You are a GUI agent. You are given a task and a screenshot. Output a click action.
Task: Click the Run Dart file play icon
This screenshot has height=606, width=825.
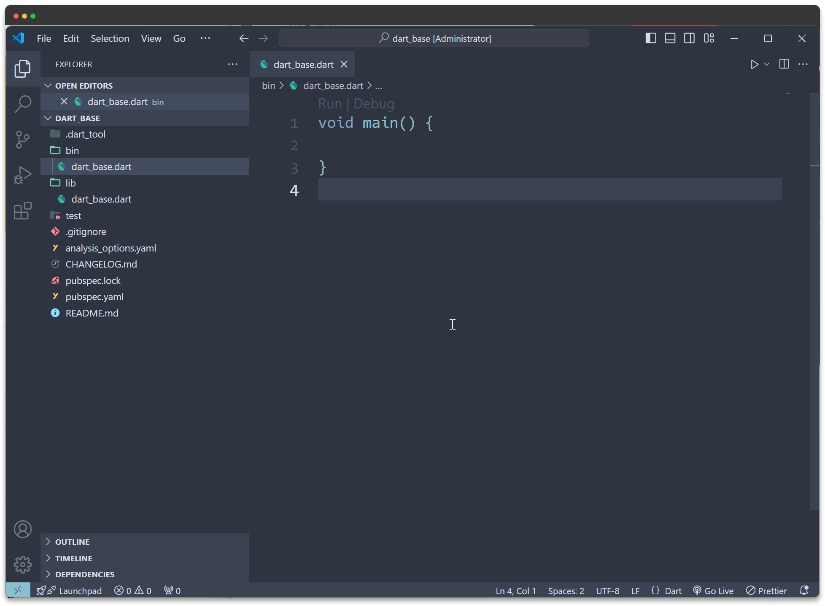click(x=754, y=65)
